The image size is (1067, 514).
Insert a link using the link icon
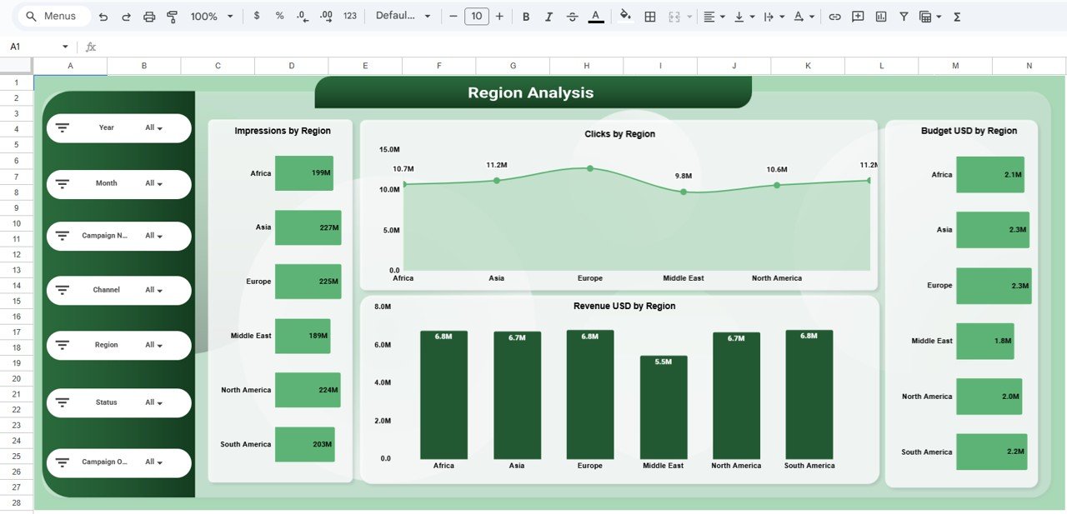[x=834, y=16]
